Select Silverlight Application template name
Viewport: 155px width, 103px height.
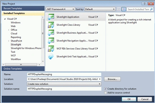pos(68,17)
